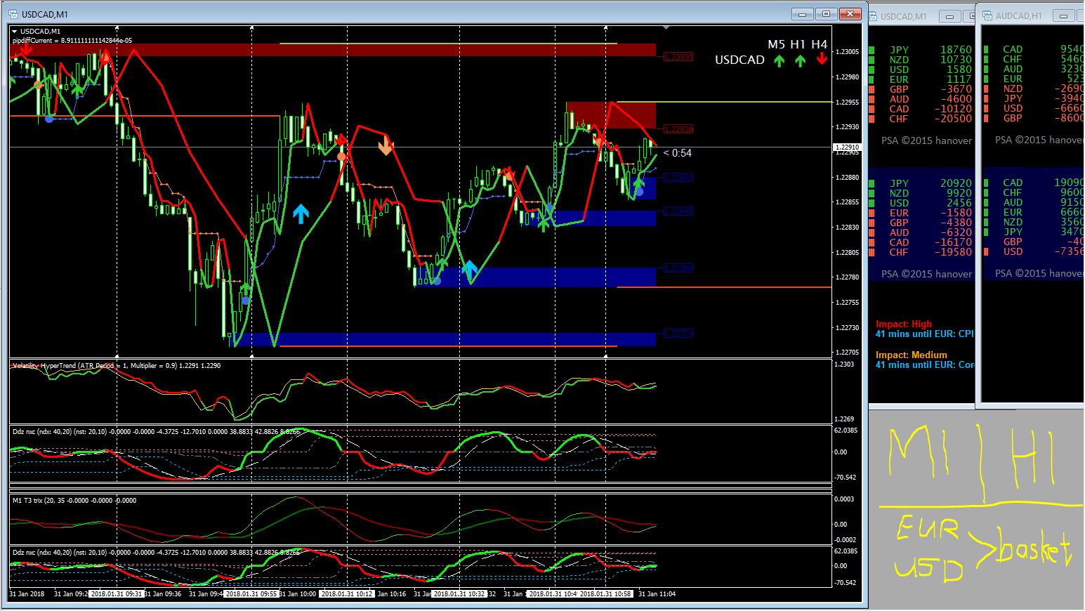Expand the USDCAD,M1 chart label triangle
The image size is (1085, 611).
[15, 32]
